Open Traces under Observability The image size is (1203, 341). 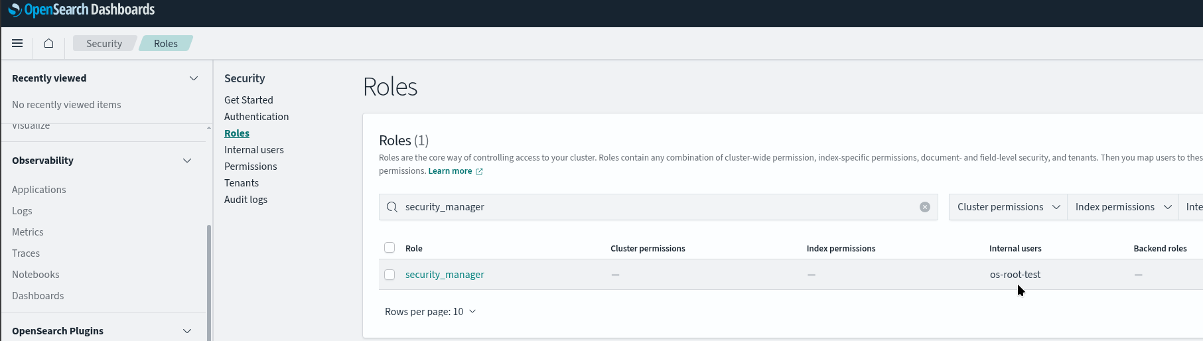coord(26,253)
